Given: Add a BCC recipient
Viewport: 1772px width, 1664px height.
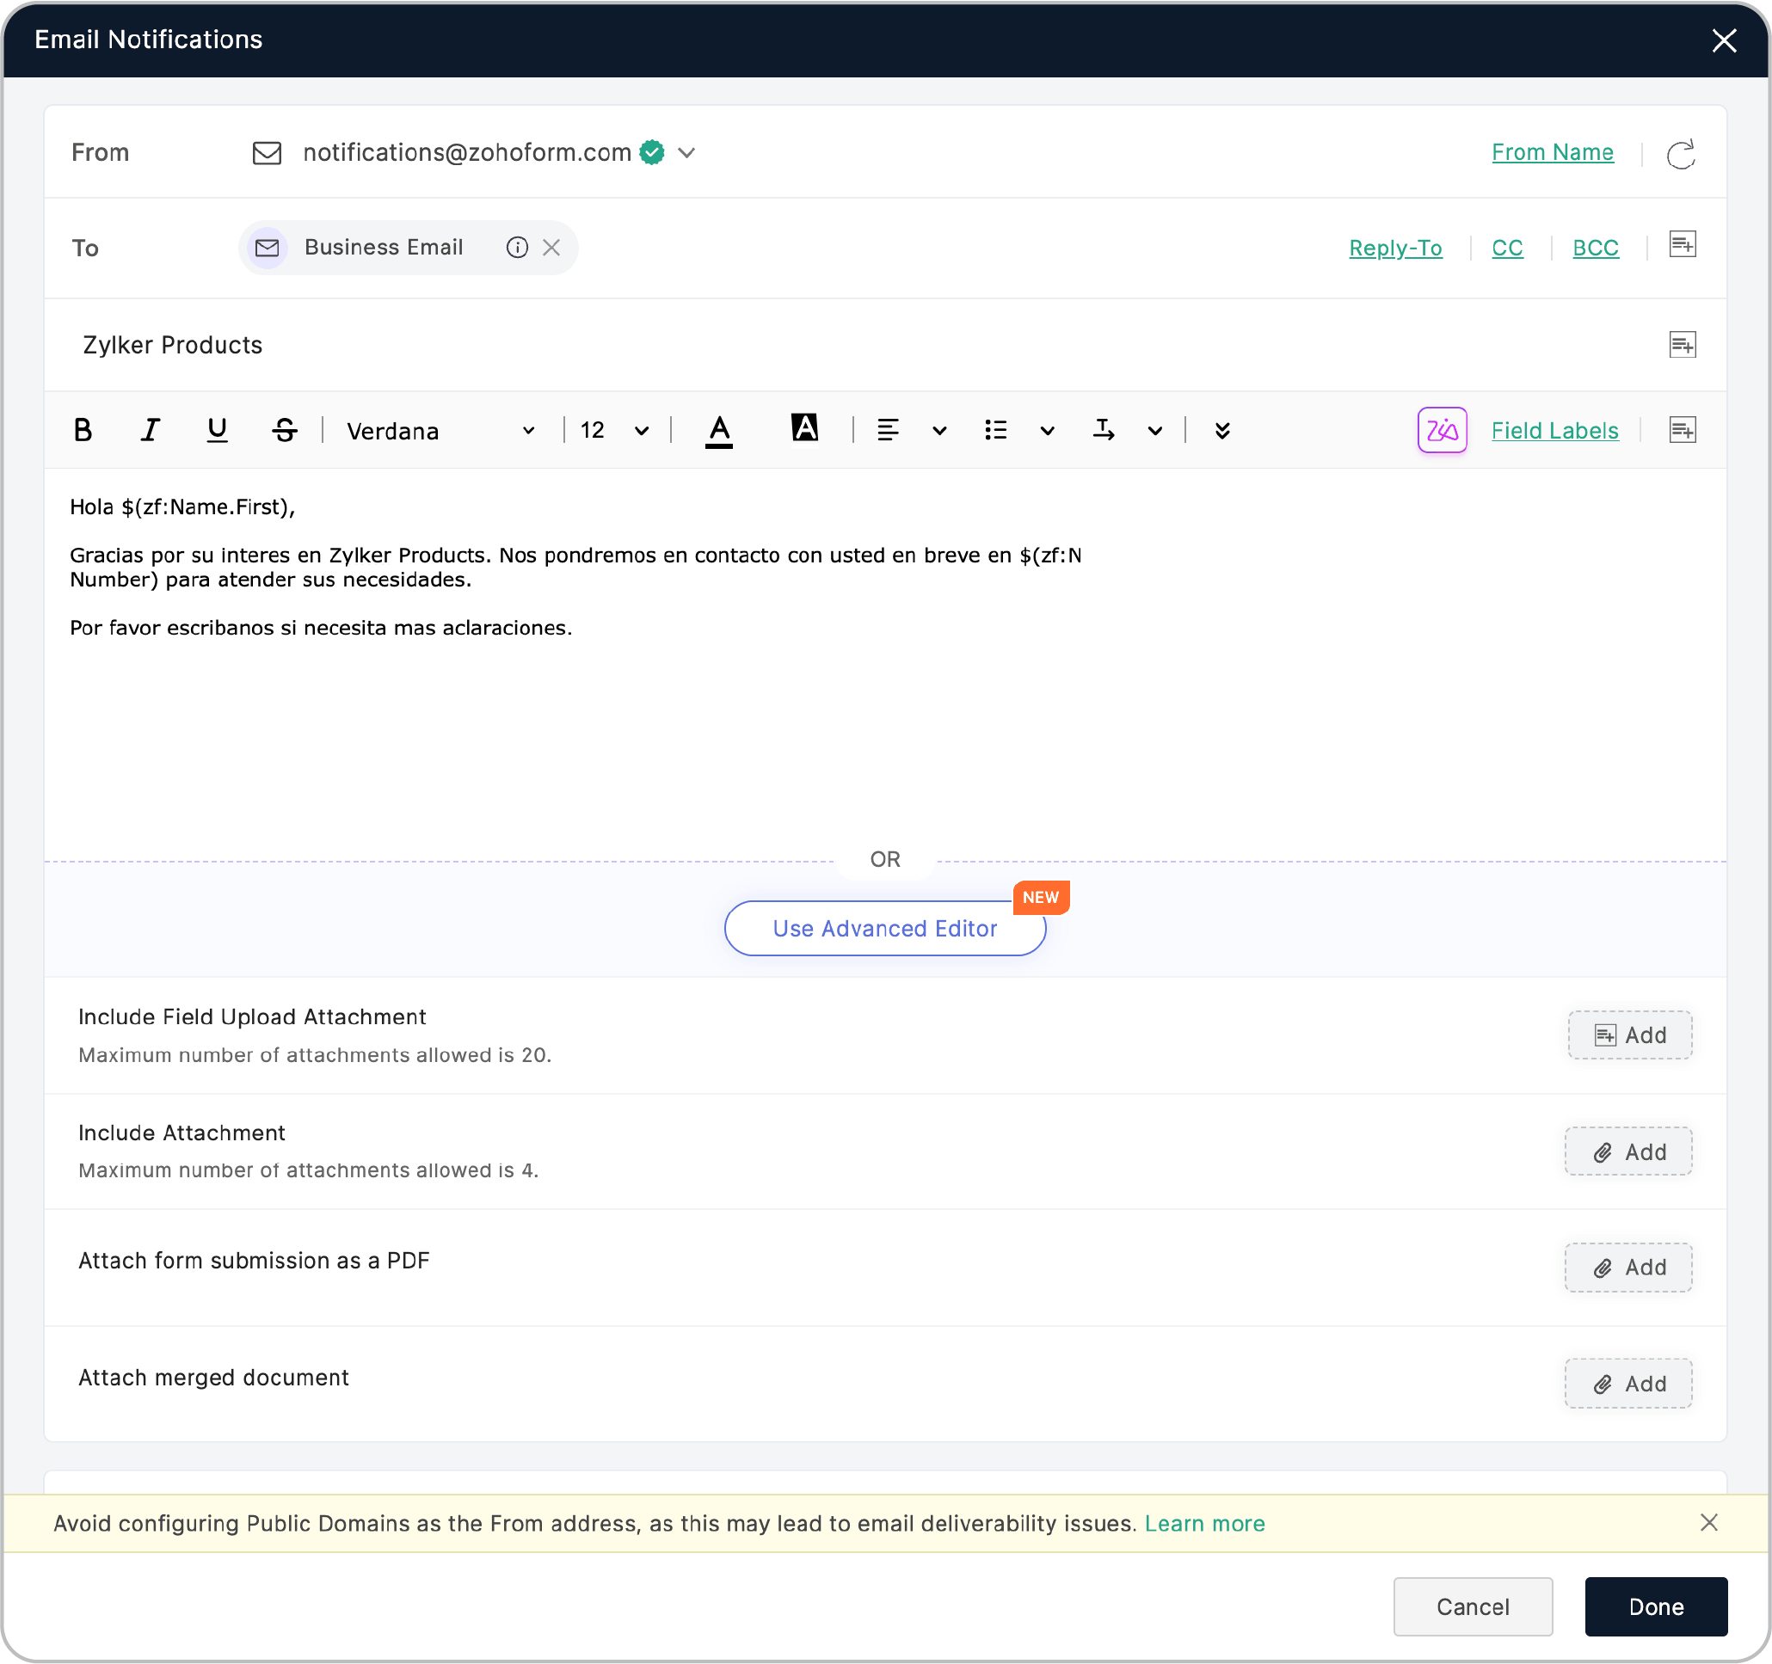Looking at the screenshot, I should click(x=1595, y=248).
